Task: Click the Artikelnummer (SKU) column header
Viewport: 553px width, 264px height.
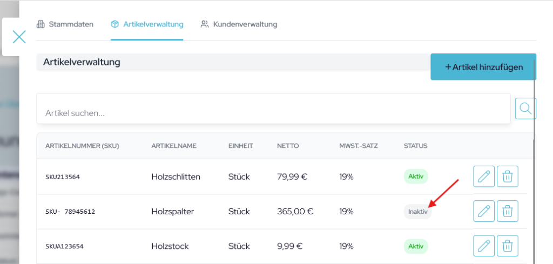Action: pyautogui.click(x=82, y=146)
